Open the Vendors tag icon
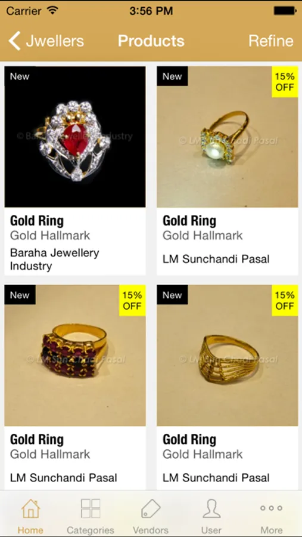302x537 pixels. [151, 508]
